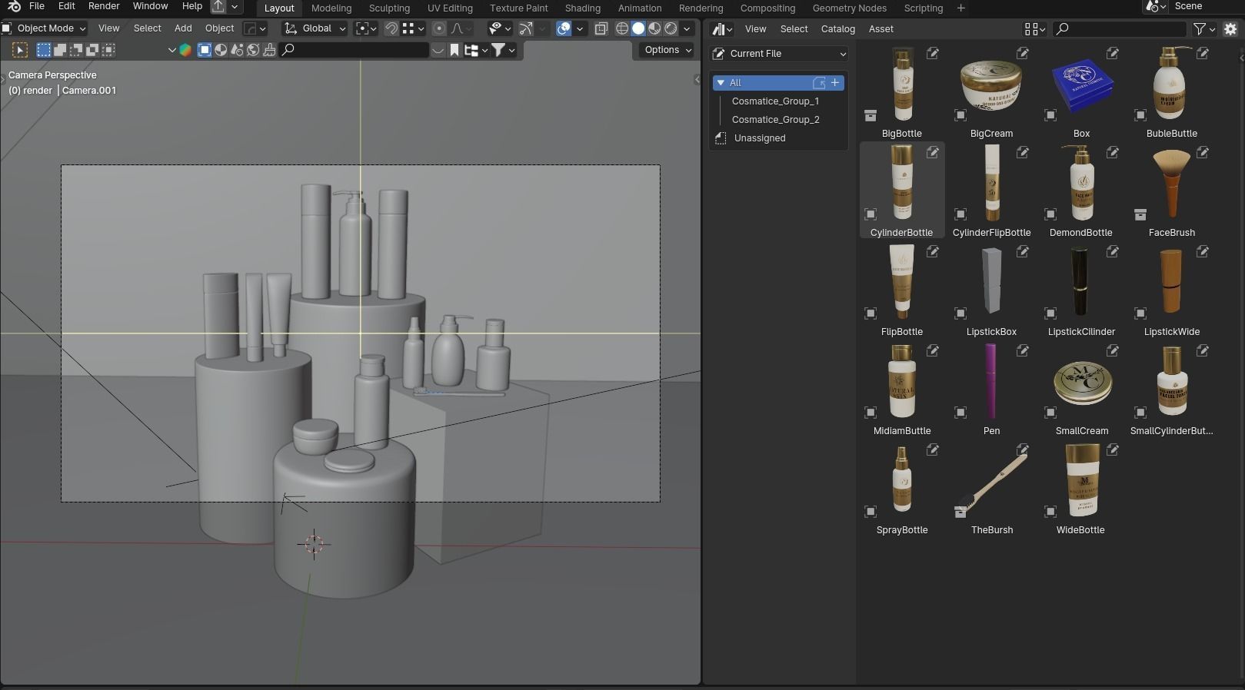Open Asset menu in asset browser
Screen dimensions: 1245x690
881,29
